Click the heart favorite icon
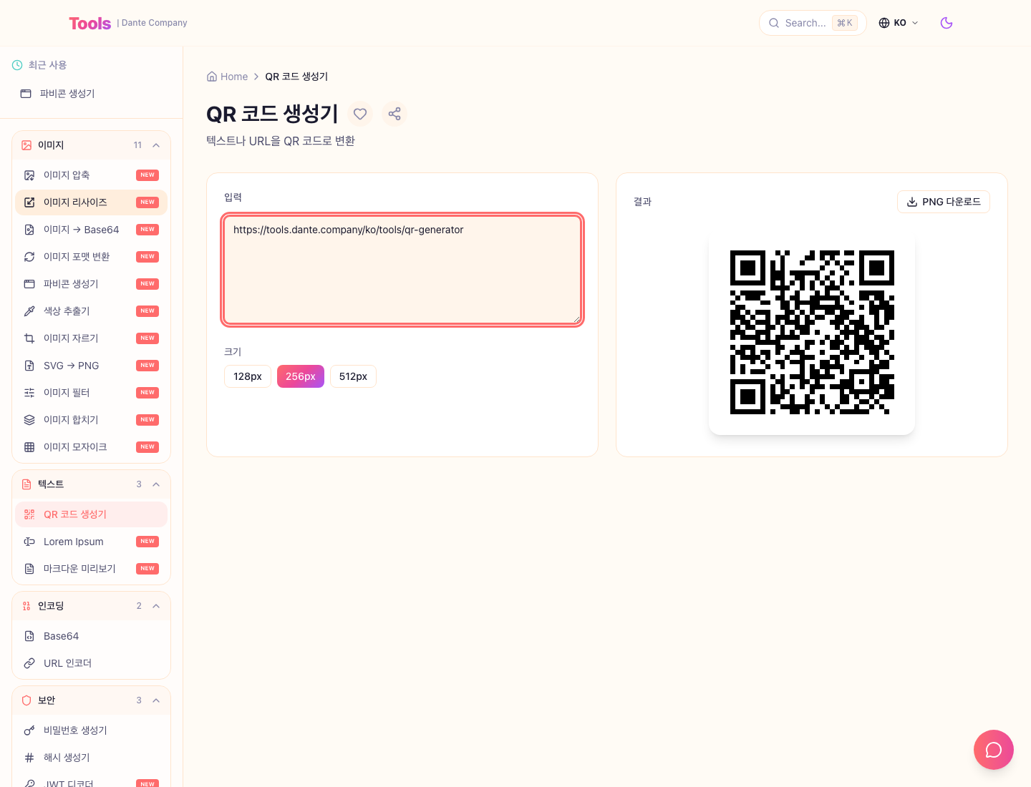Image resolution: width=1031 pixels, height=787 pixels. [x=360, y=114]
